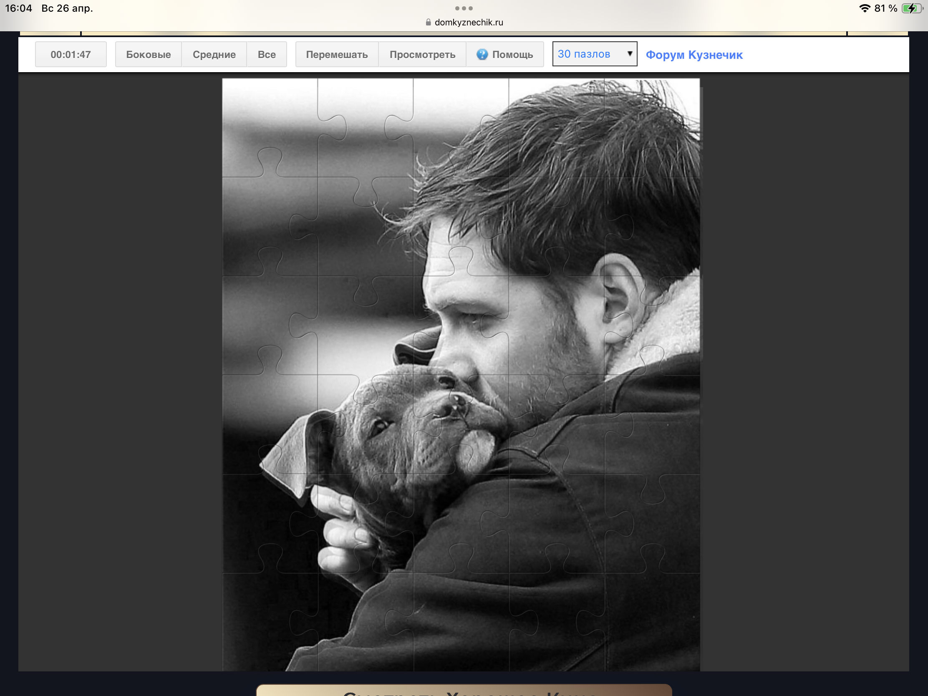Click the 00:01:47 timer button
The height and width of the screenshot is (696, 928).
[71, 55]
